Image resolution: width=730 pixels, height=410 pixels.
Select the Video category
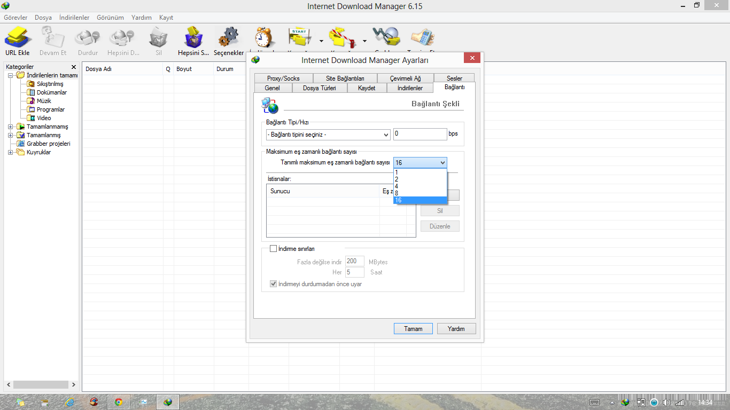[x=44, y=118]
